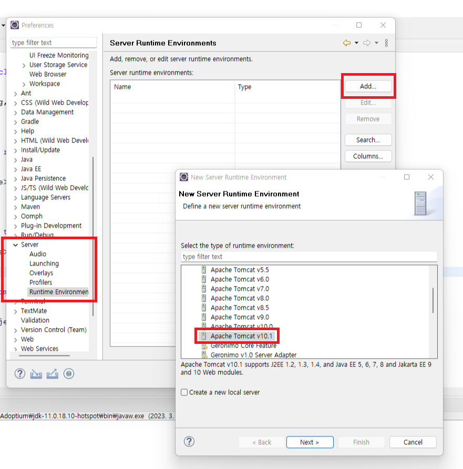
Task: Select Geronimo Core Feature entry
Action: pos(243,346)
